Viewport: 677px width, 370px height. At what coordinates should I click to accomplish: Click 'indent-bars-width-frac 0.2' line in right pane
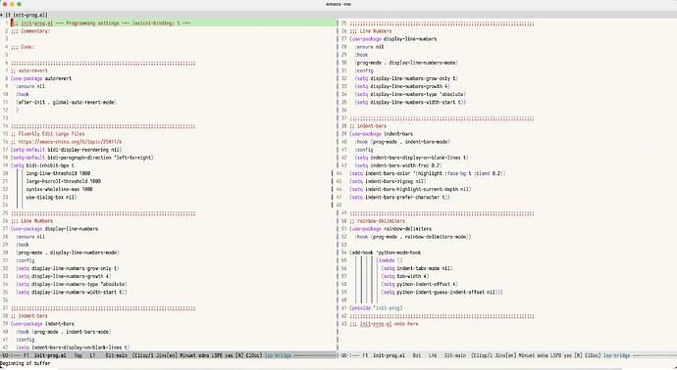398,165
